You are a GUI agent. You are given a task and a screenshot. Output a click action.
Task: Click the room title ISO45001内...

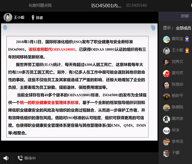[x=106, y=6]
